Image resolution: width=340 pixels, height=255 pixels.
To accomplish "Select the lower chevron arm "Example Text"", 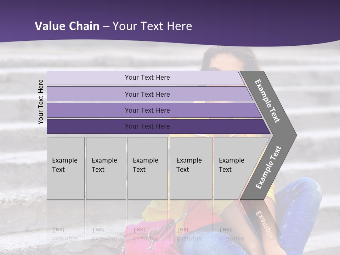I will click(x=269, y=168).
